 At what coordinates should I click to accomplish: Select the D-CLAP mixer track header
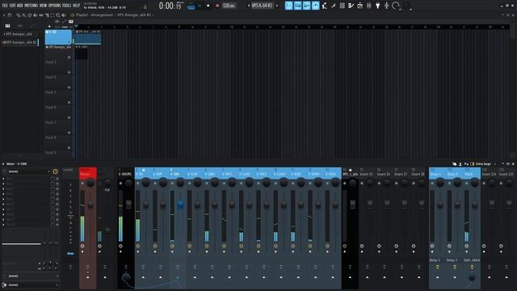point(194,173)
